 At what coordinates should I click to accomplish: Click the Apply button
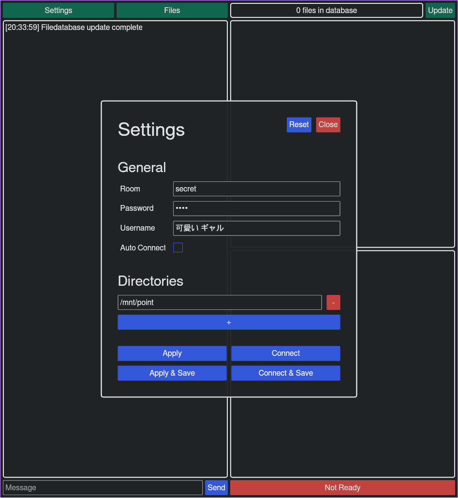point(172,353)
